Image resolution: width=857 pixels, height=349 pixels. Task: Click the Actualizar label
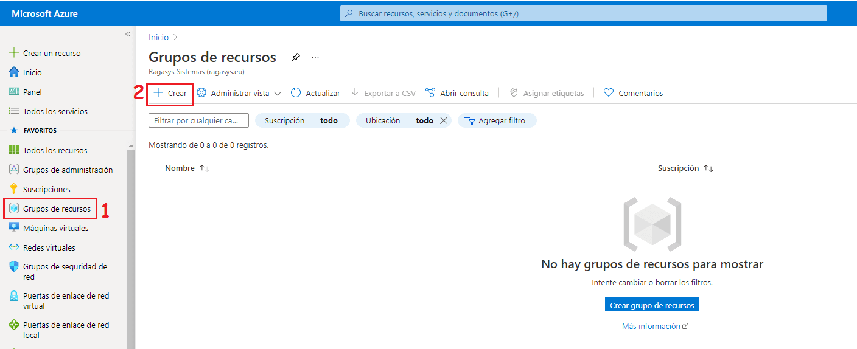(323, 93)
